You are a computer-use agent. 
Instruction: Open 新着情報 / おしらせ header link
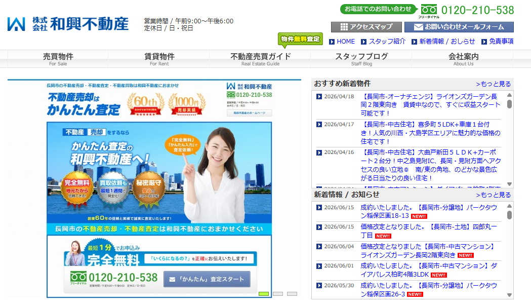(x=447, y=42)
